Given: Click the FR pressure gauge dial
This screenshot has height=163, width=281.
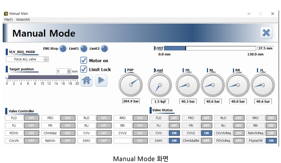Looking at the screenshot, I should click(x=187, y=85).
